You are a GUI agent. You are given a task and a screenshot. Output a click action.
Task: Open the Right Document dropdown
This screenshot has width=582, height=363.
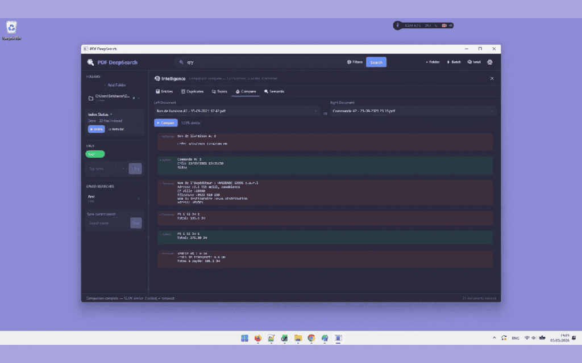tap(413, 111)
